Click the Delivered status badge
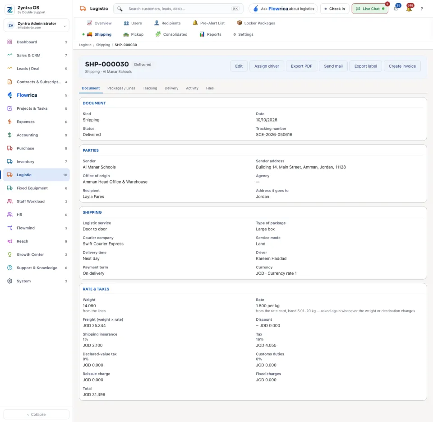This screenshot has height=422, width=433. (143, 65)
